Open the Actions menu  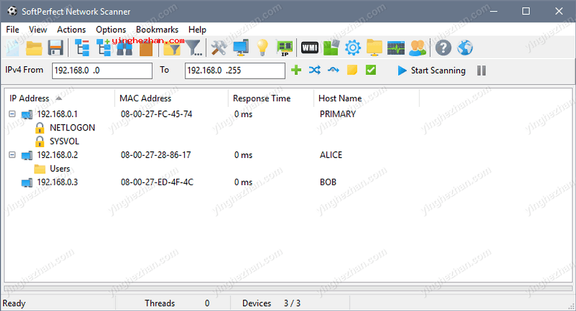(71, 29)
